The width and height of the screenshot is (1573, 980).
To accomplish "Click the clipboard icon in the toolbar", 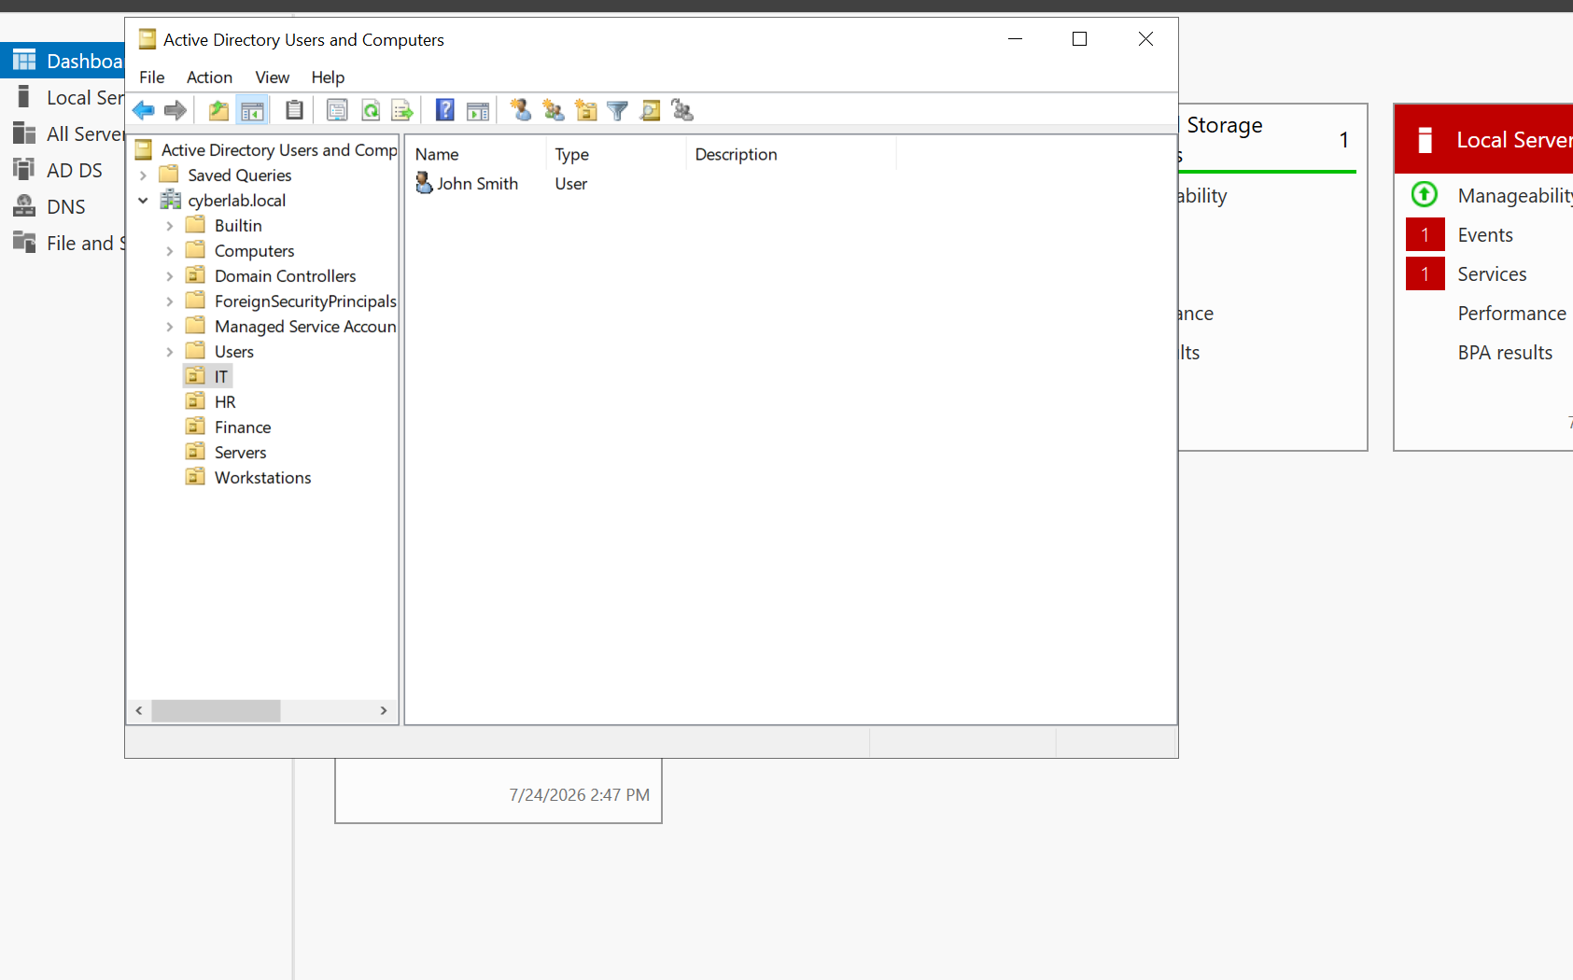I will coord(294,110).
